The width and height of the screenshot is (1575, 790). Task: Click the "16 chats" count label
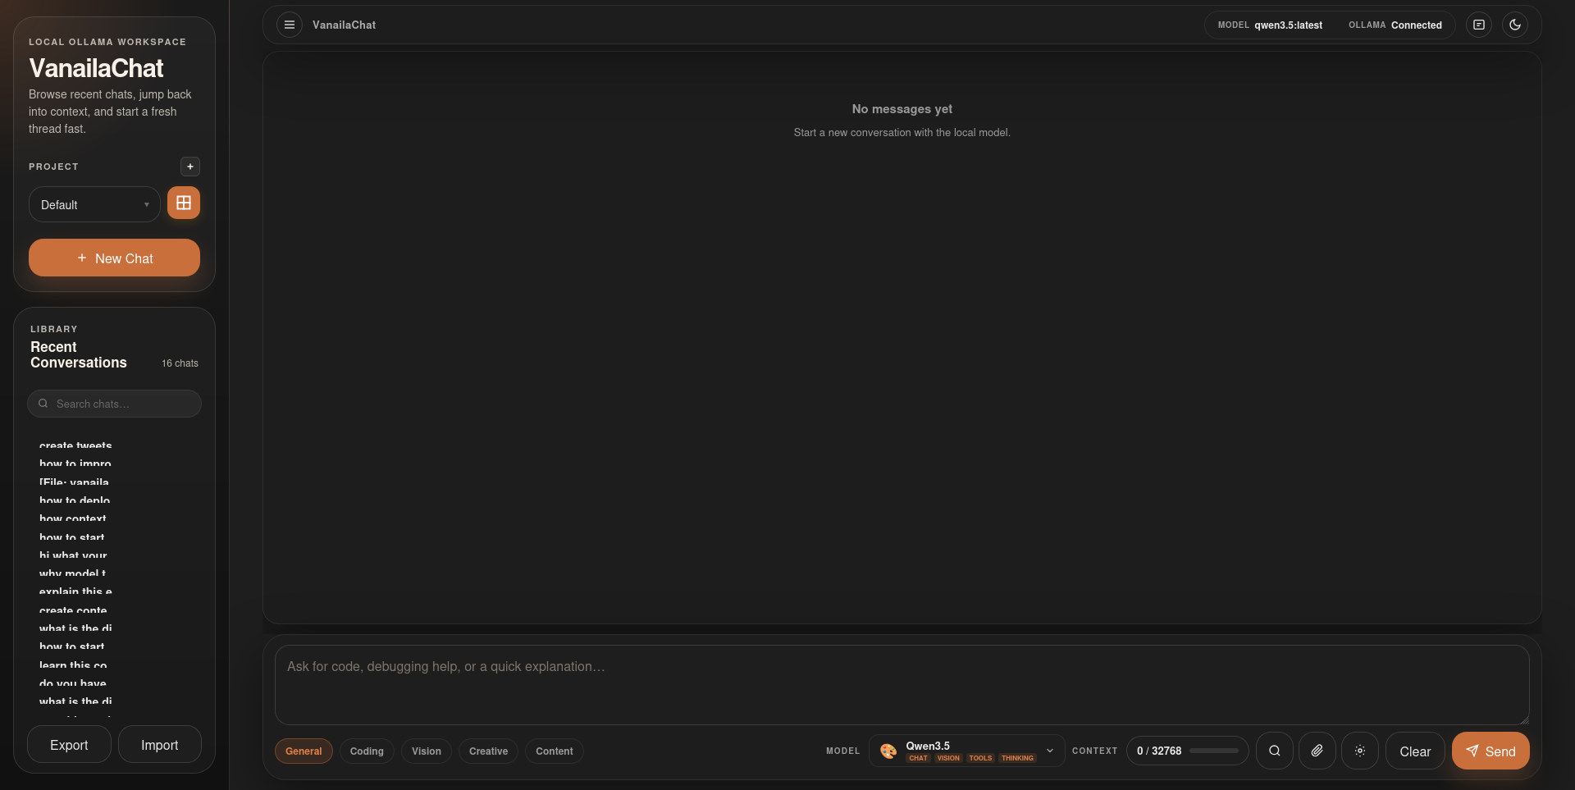click(180, 363)
